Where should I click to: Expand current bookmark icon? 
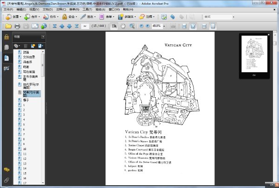pos(40,46)
